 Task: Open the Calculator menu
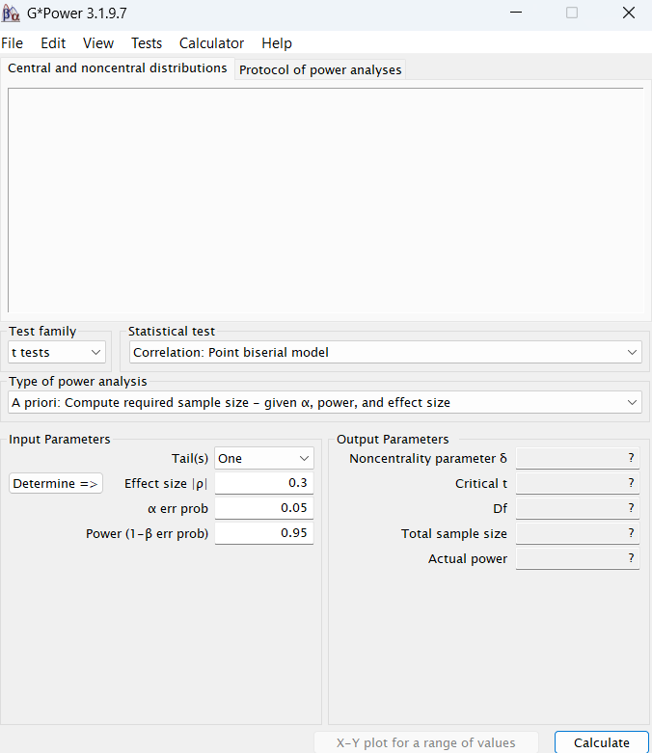[211, 43]
